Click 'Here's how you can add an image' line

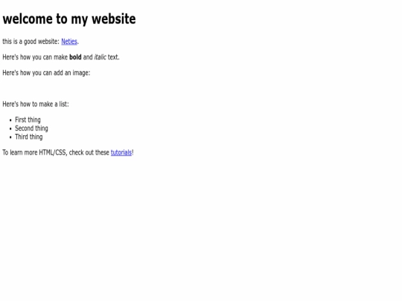point(46,73)
